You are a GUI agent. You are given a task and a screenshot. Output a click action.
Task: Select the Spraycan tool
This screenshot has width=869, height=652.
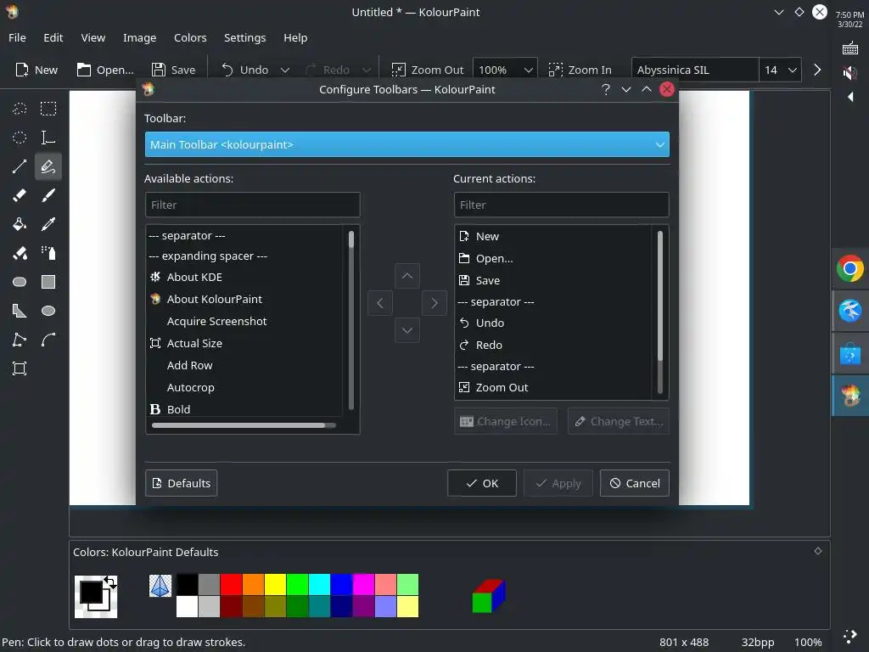[x=48, y=253]
